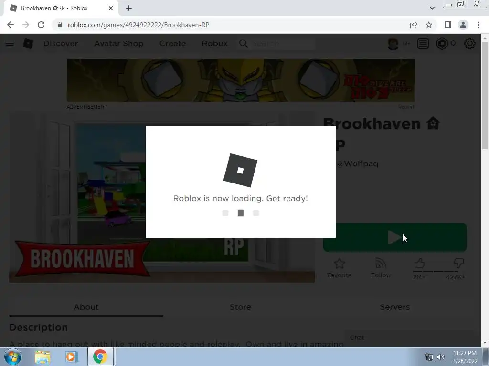This screenshot has width=489, height=366.
Task: Click the Brookhaven game thumbnail image
Action: coord(162,197)
